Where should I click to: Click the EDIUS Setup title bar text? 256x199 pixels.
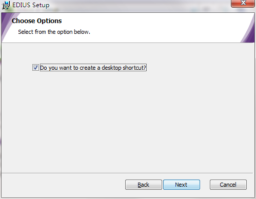[x=31, y=5]
